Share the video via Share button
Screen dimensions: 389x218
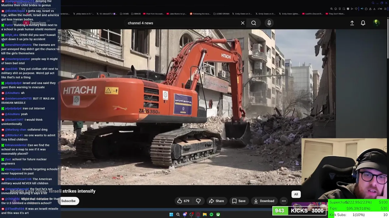[216, 201]
